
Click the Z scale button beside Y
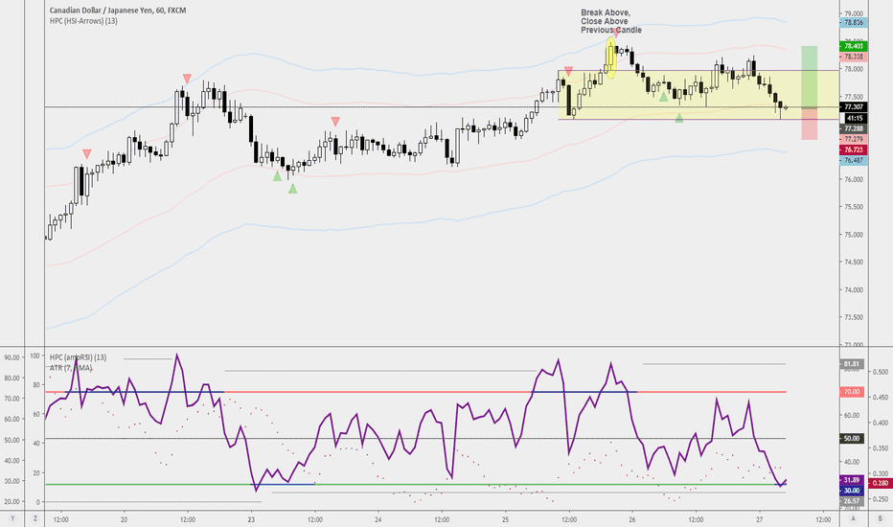coord(35,518)
